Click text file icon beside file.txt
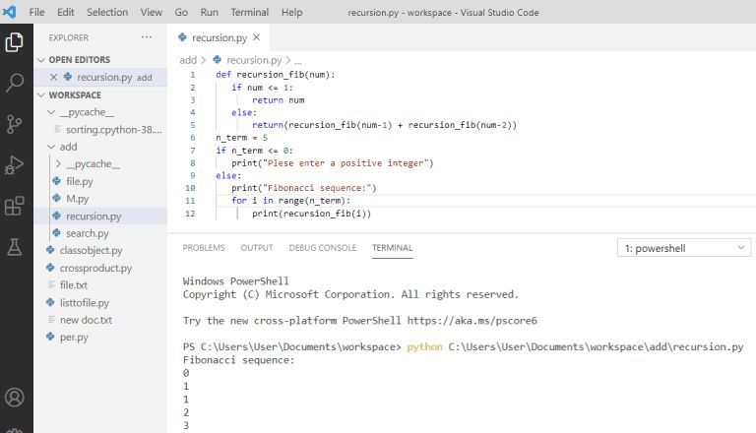Viewport: 756px width, 433px height. (51, 285)
